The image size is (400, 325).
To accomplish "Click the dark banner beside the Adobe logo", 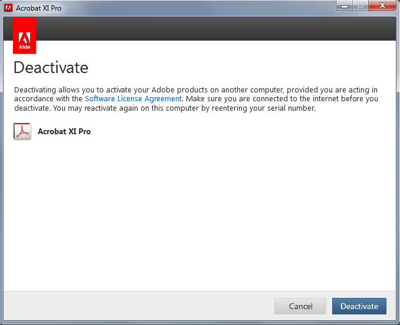I will [x=212, y=28].
